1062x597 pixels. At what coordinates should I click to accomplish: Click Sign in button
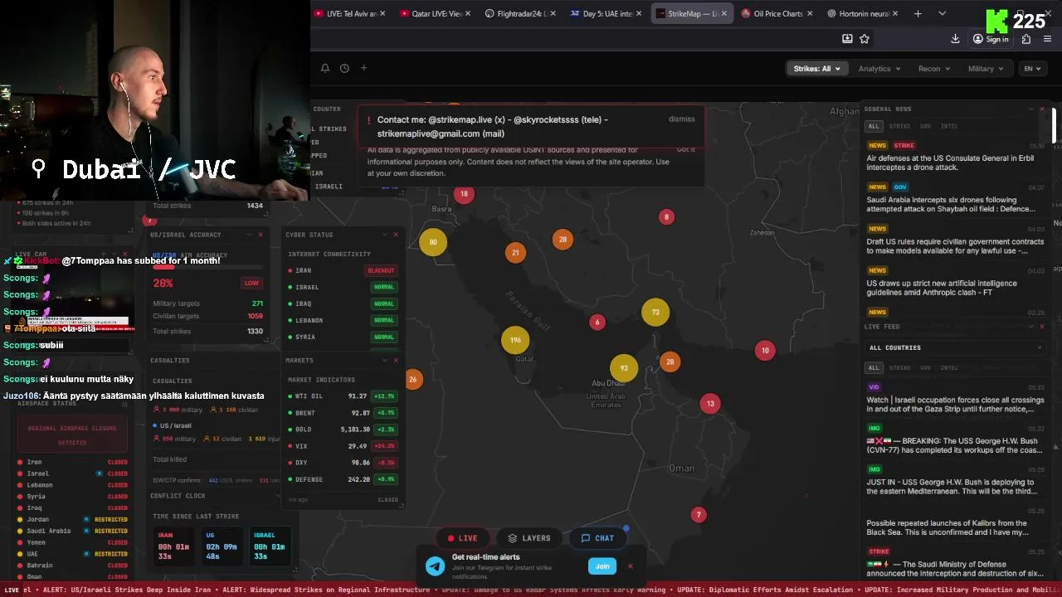click(991, 39)
